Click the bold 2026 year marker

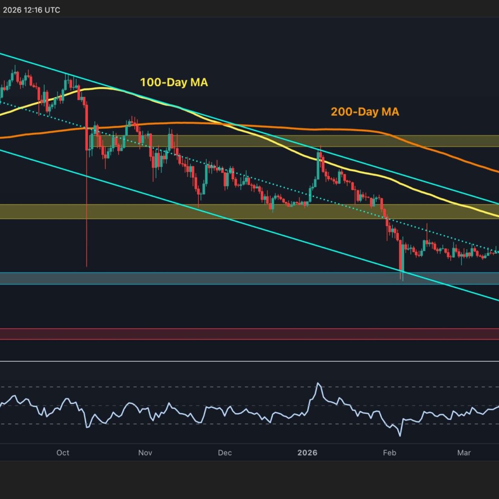point(307,452)
